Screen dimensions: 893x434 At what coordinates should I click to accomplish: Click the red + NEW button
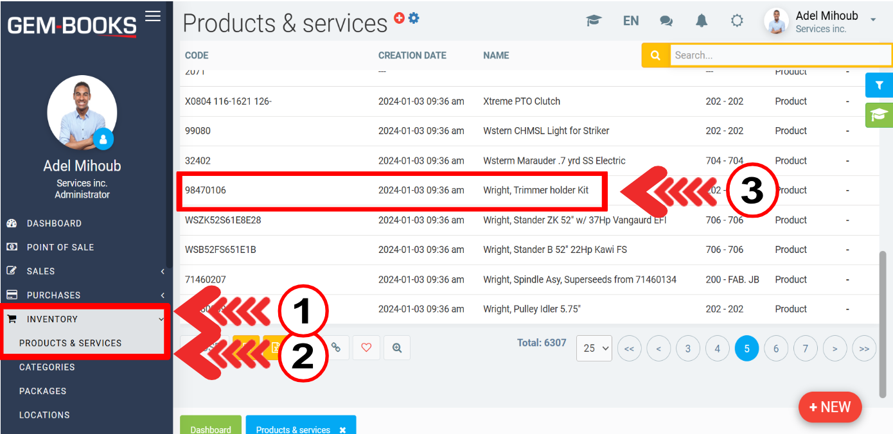829,407
